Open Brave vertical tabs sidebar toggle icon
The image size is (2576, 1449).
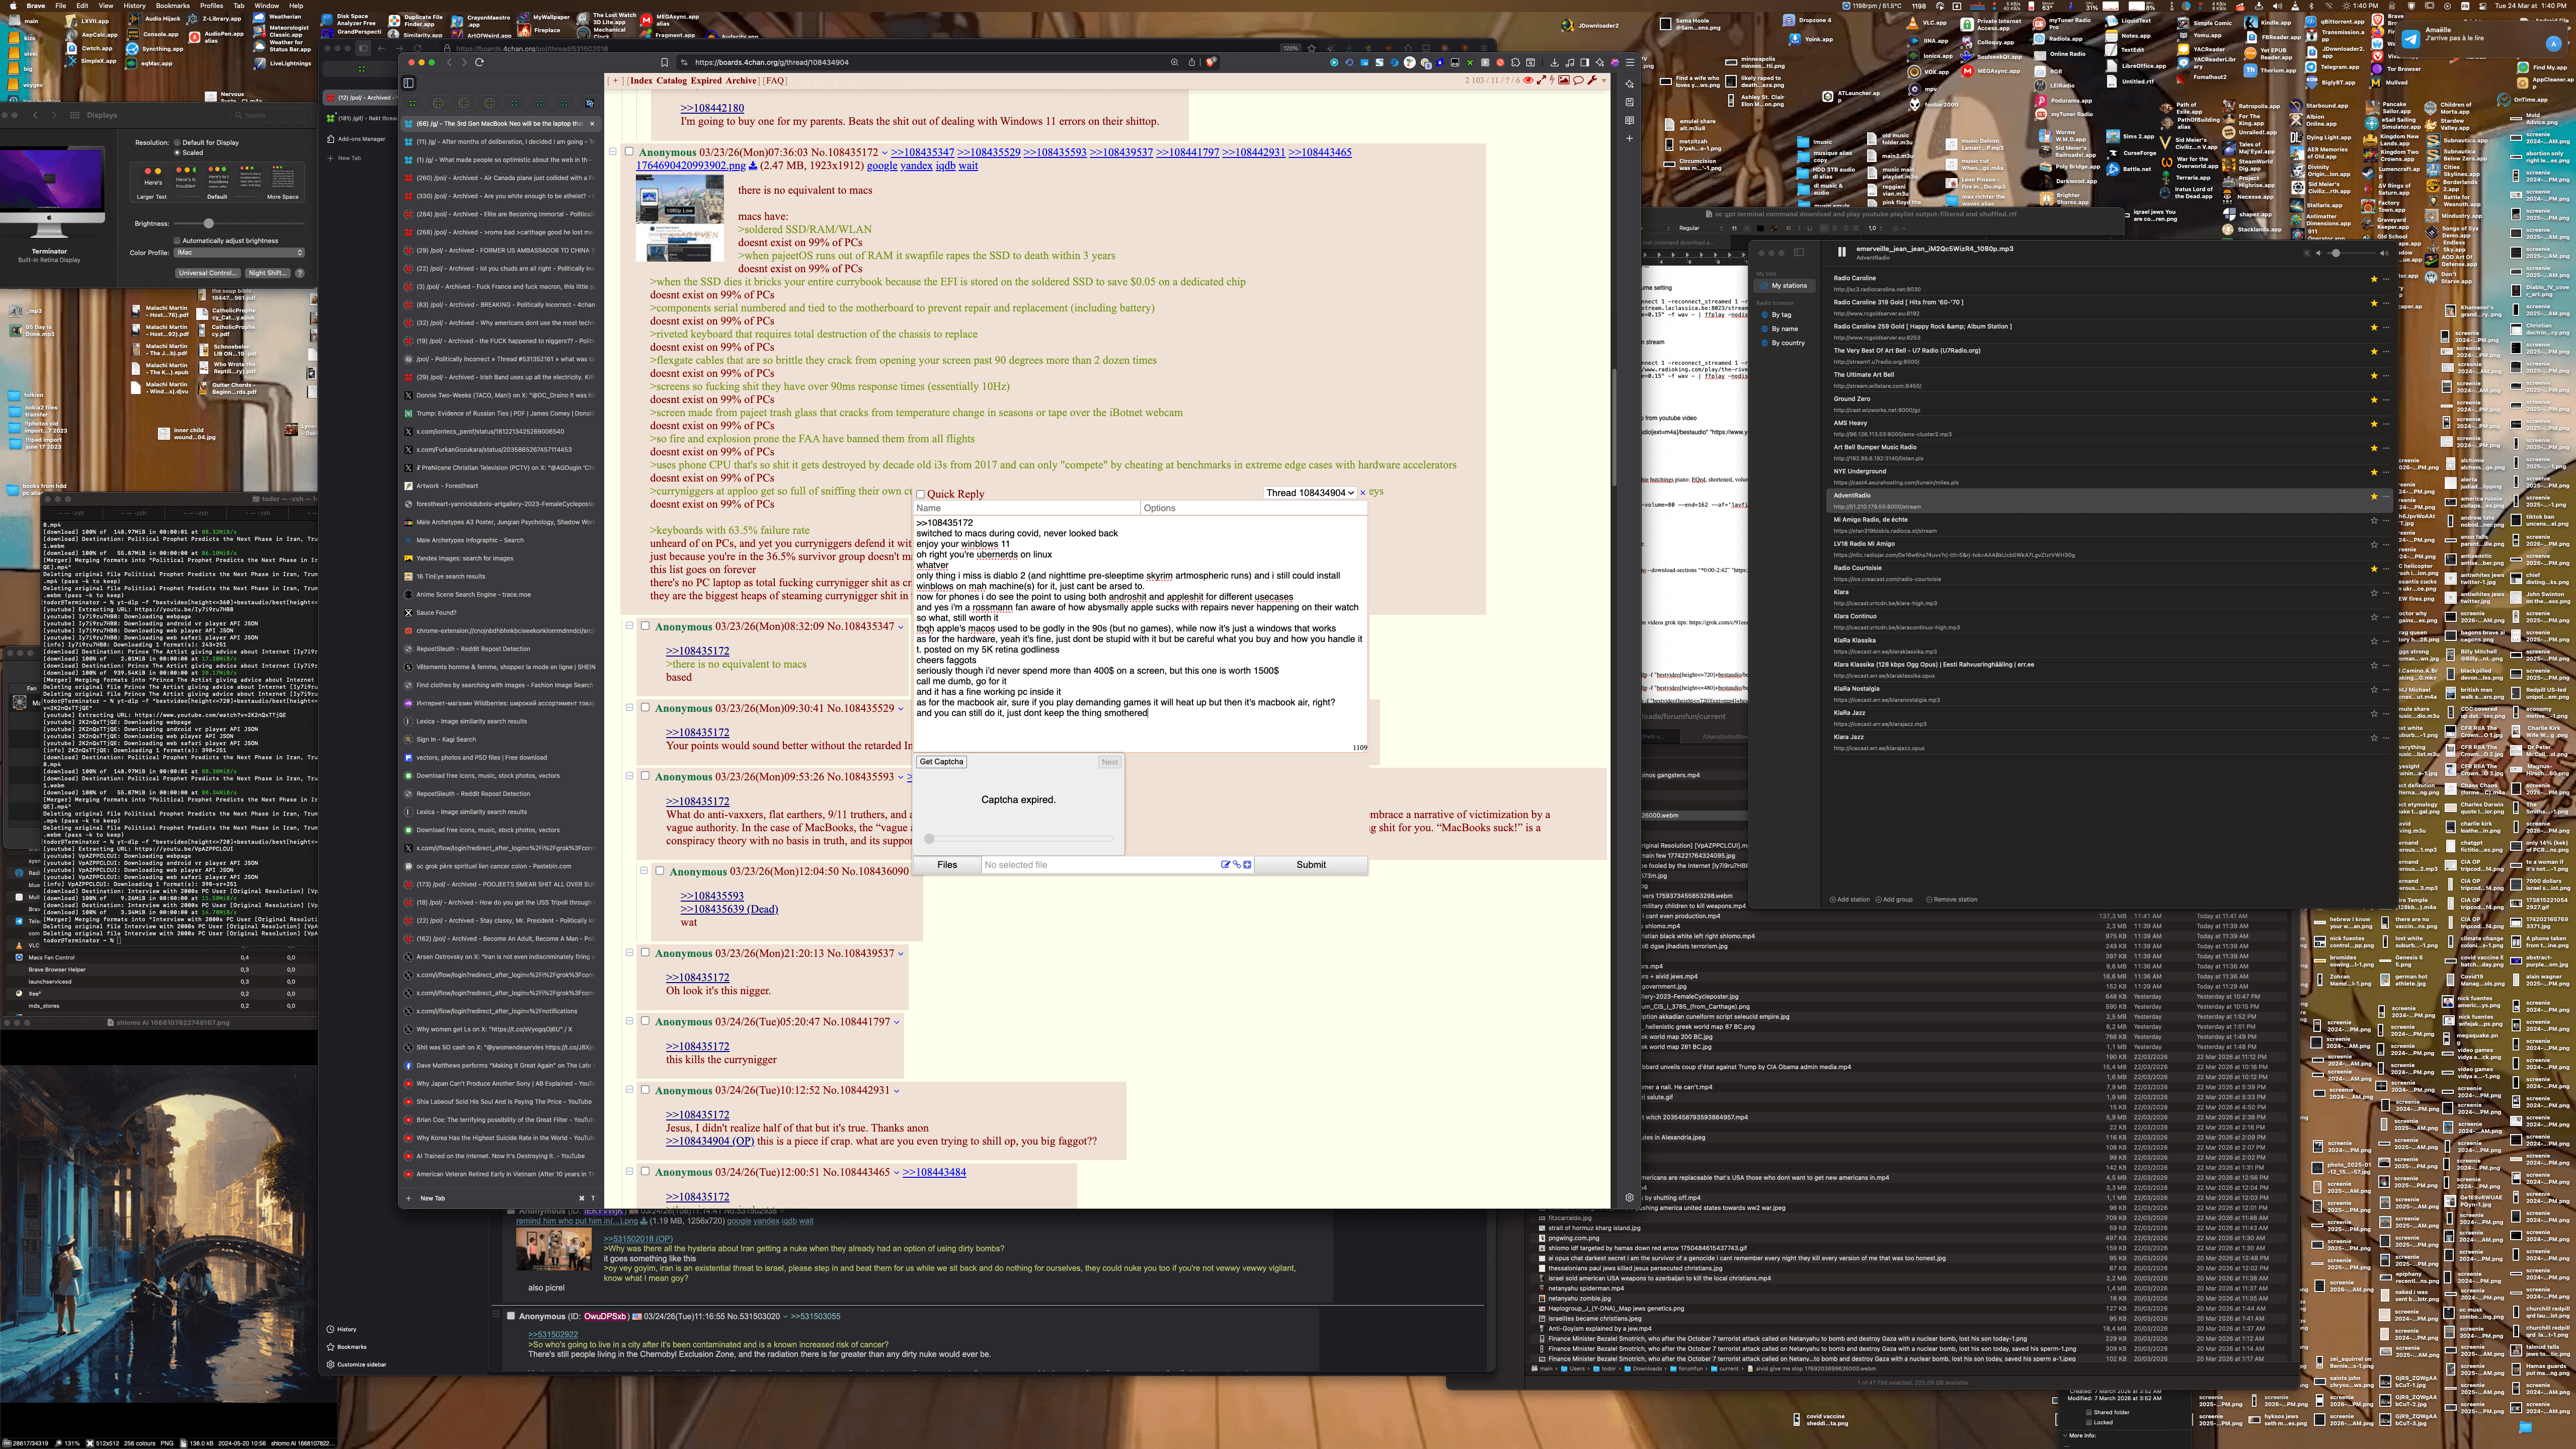point(408,83)
